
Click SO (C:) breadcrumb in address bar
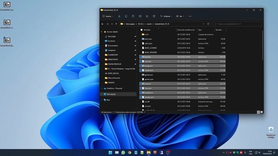141,24
